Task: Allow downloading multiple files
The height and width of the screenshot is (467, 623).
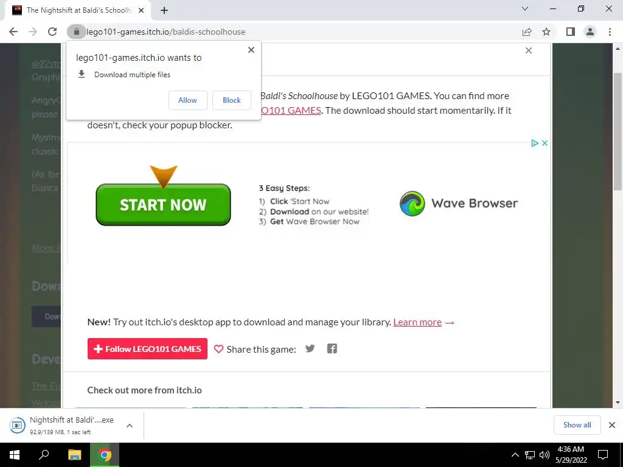Action: (x=187, y=100)
